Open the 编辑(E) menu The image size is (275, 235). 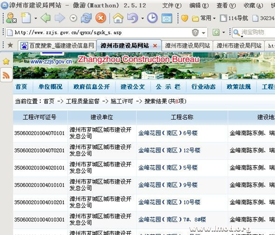click(x=199, y=6)
